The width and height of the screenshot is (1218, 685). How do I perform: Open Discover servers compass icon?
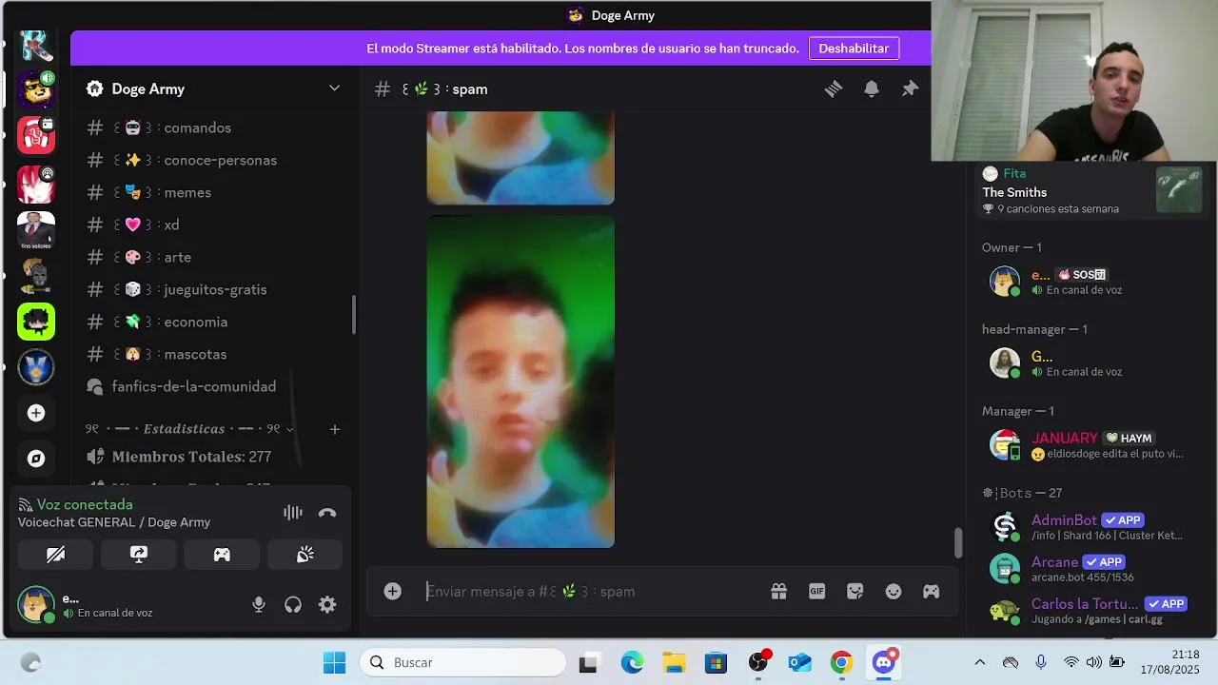[x=36, y=459]
